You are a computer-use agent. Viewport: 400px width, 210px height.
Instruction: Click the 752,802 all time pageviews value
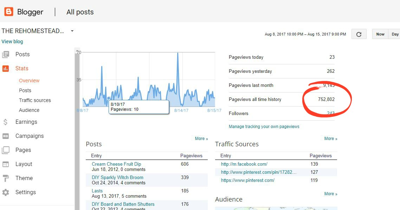[326, 99]
